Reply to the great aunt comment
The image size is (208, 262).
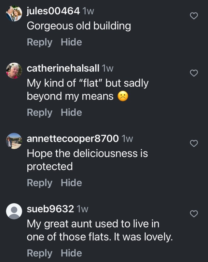tap(39, 253)
